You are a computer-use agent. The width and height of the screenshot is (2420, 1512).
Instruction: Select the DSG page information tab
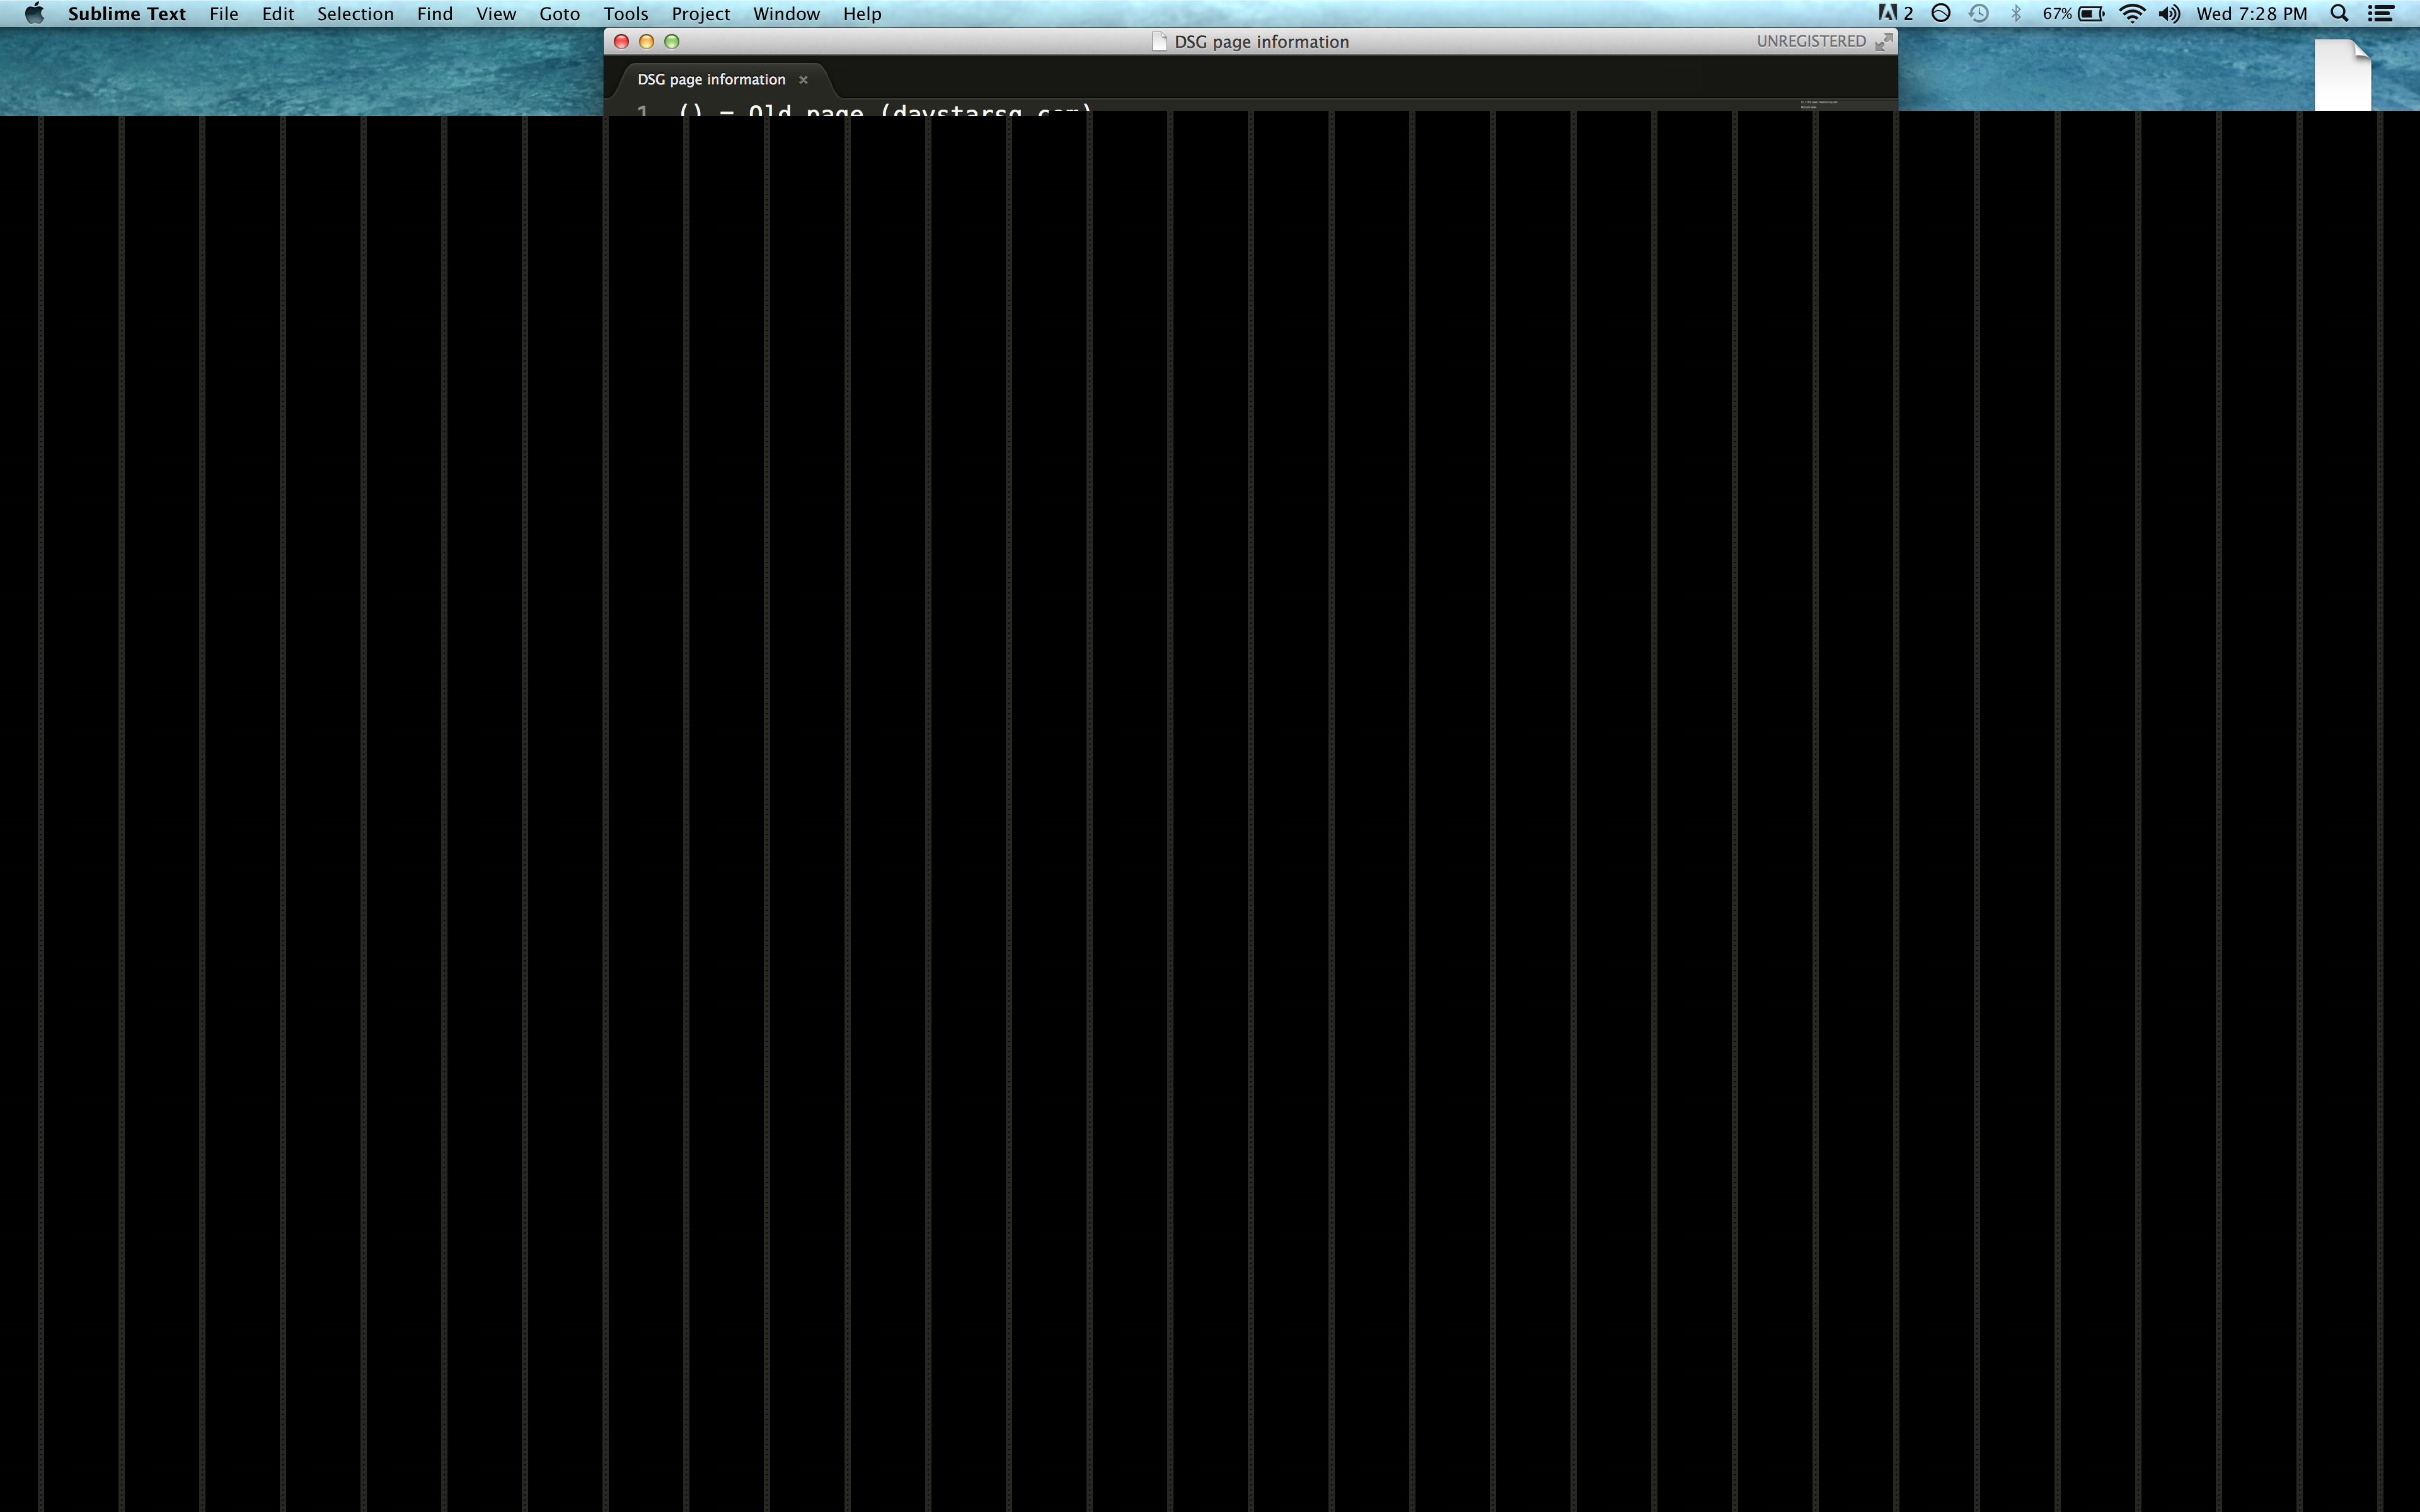click(x=711, y=80)
